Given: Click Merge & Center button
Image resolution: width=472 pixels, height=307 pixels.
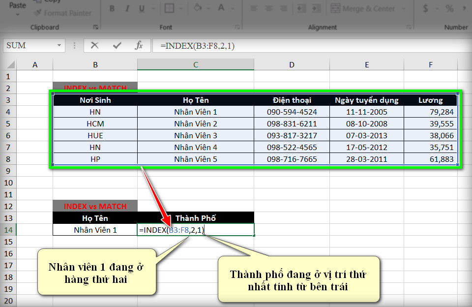Looking at the screenshot, I should pyautogui.click(x=363, y=8).
